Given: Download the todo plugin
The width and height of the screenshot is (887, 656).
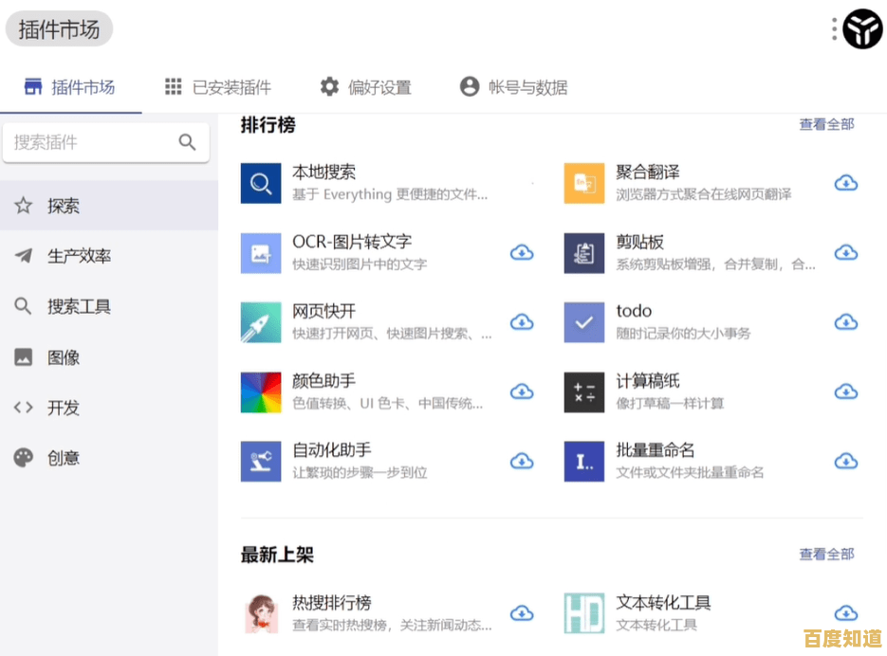Looking at the screenshot, I should point(845,322).
